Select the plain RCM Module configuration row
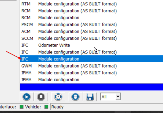 (91, 18)
